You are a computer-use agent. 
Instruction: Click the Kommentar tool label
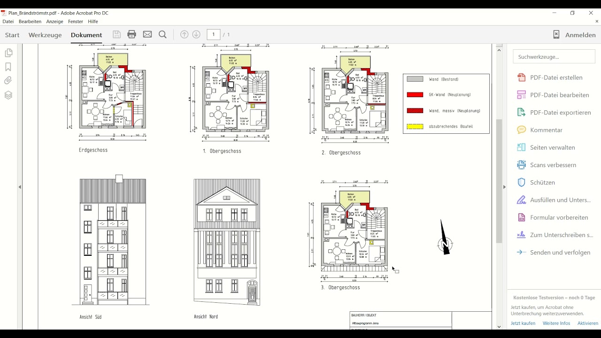tap(547, 130)
